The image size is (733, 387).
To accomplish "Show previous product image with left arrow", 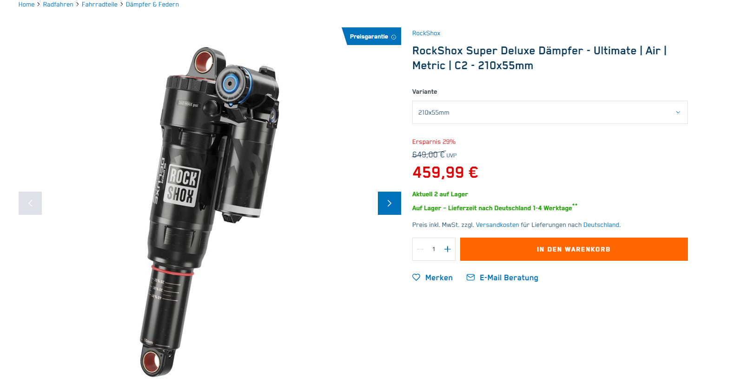I will [x=30, y=203].
